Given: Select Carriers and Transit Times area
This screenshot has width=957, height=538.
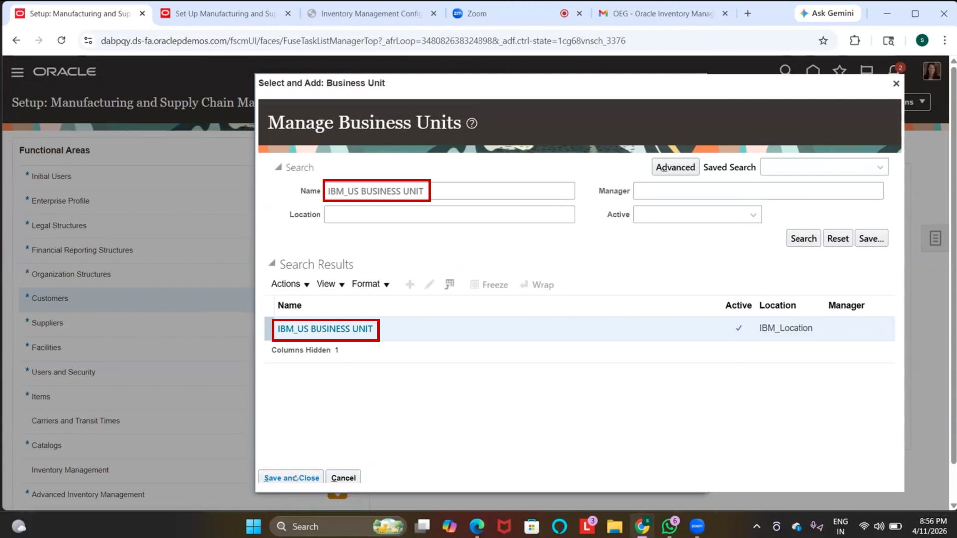Looking at the screenshot, I should point(75,421).
